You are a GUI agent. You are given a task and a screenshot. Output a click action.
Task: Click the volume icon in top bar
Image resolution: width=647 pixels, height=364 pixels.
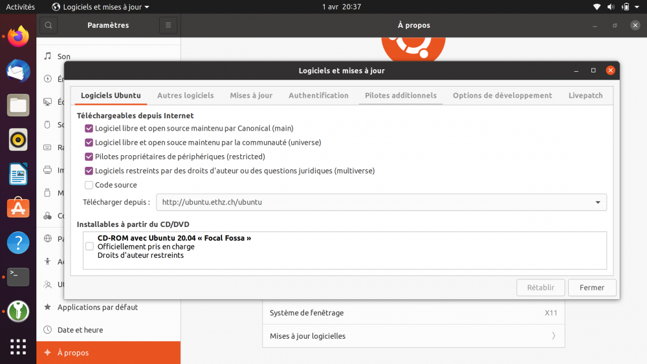tap(611, 6)
